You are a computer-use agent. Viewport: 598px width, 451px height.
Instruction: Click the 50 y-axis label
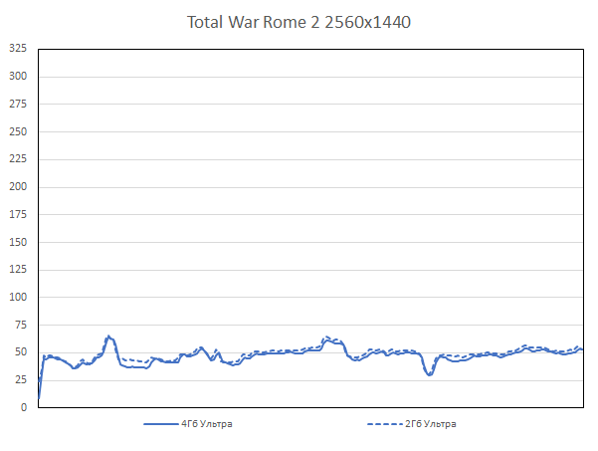(x=20, y=352)
